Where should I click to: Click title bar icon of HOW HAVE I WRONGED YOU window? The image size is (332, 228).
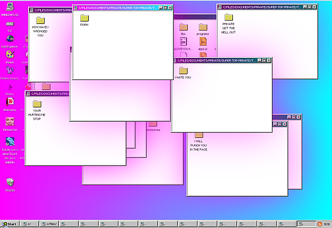[x=31, y=10]
